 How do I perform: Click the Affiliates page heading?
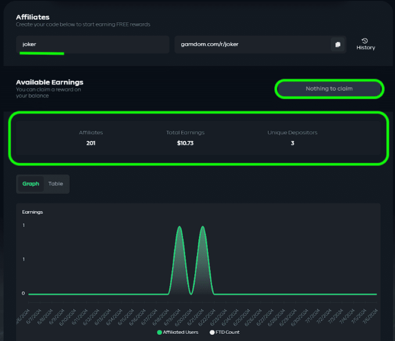point(33,17)
